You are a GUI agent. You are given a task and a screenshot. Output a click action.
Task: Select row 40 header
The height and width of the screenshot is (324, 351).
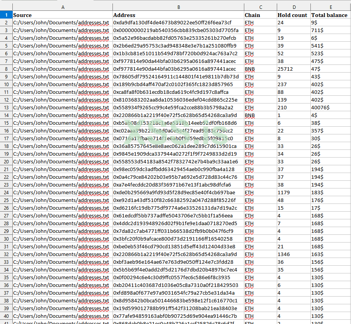tap(6, 316)
